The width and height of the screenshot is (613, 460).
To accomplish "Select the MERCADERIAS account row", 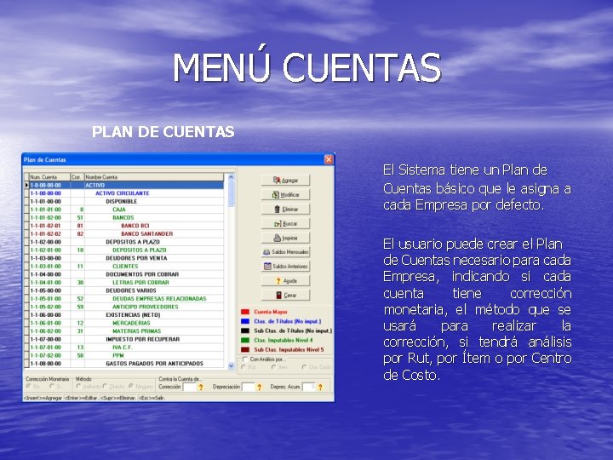I will click(124, 323).
